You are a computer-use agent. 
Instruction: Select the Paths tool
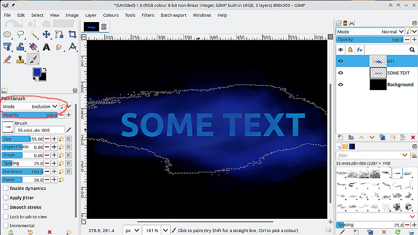tap(59, 34)
